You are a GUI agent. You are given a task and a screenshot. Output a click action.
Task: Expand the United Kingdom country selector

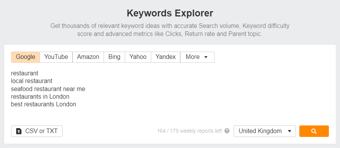click(265, 131)
